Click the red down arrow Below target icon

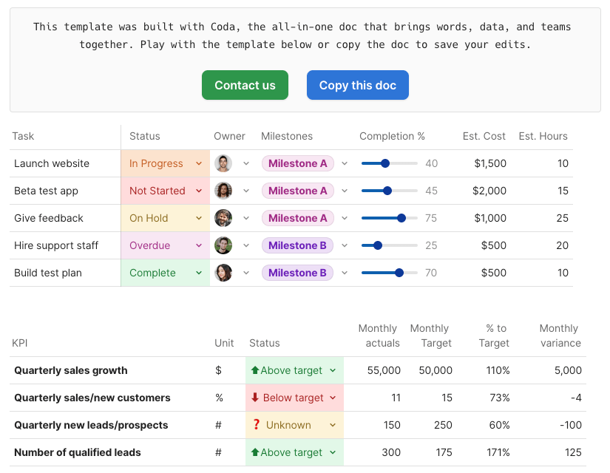[x=255, y=398]
